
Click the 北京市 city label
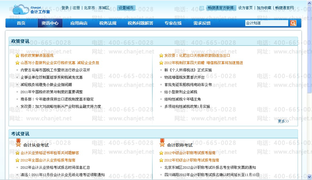89,8
